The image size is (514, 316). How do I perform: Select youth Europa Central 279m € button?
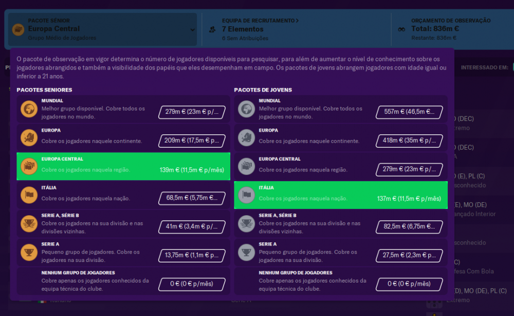[x=409, y=169]
